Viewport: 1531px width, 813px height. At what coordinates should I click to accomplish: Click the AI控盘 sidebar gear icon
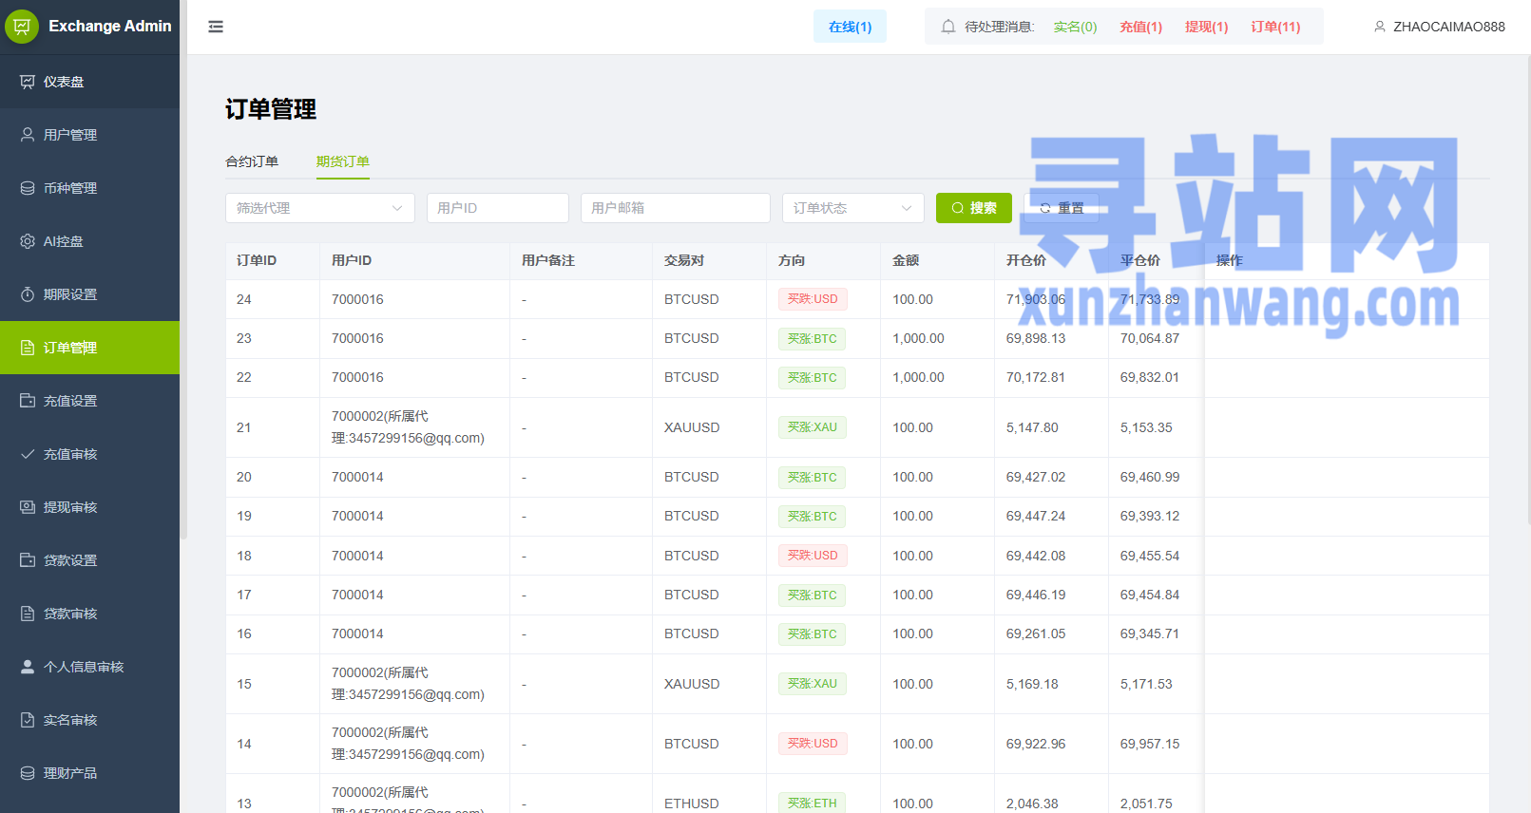coord(28,241)
